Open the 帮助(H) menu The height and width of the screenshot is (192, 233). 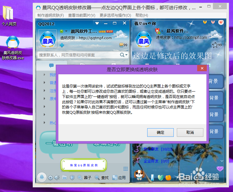coord(142,15)
